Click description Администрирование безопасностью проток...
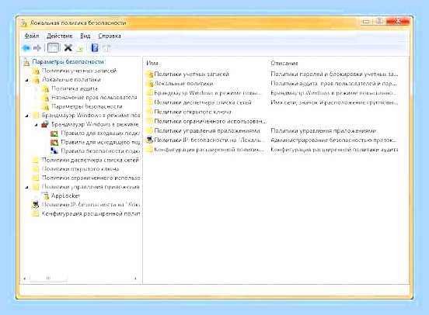Viewport: 429px width, 315px height. (x=333, y=140)
